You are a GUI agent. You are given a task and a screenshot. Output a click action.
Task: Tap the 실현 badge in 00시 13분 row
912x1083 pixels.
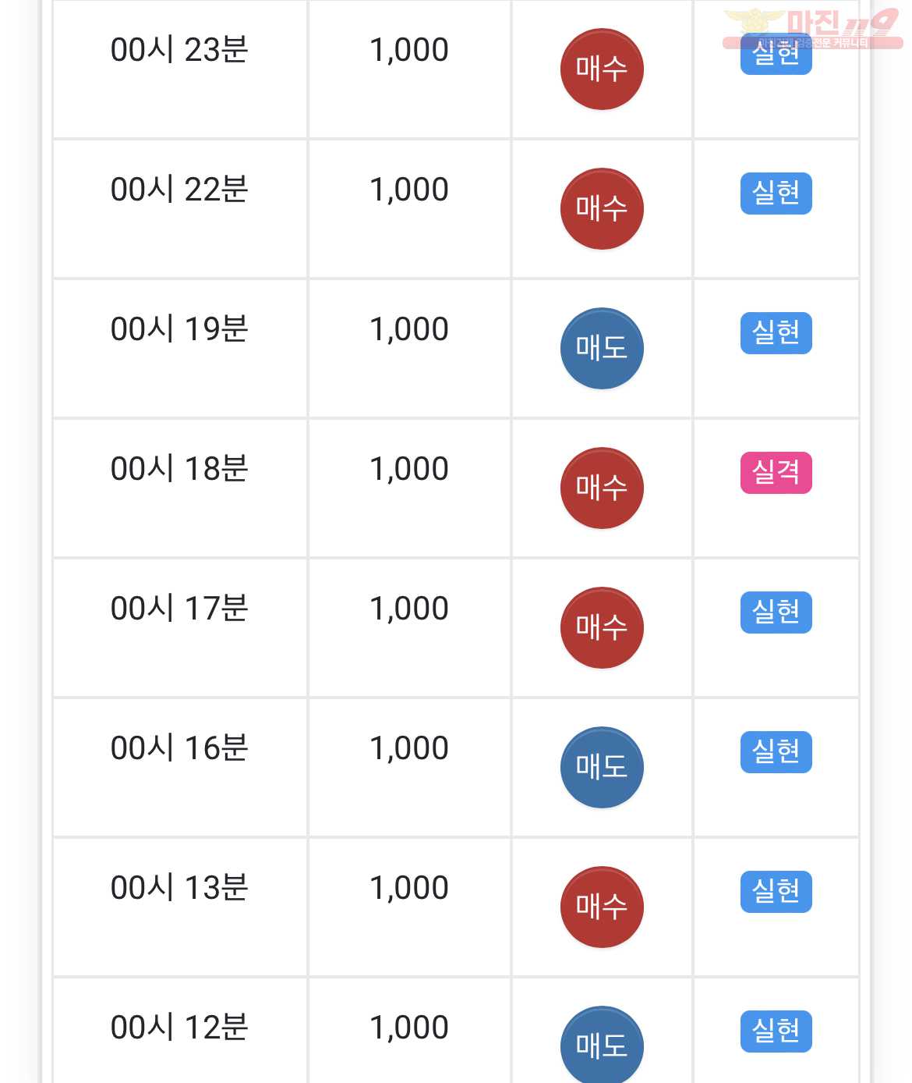point(776,892)
